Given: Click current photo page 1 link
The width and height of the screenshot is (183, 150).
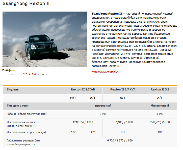Looking at the screenshot, I should tap(21, 74).
